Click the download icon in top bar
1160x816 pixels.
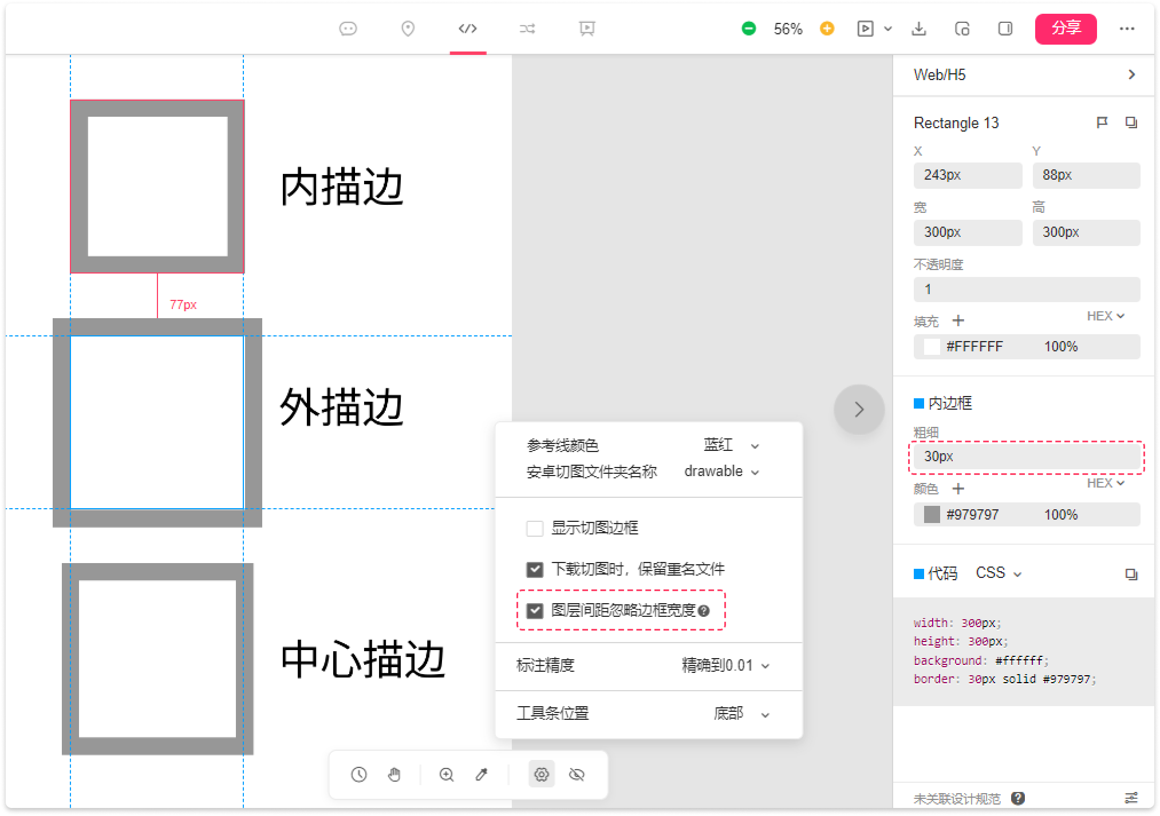918,29
